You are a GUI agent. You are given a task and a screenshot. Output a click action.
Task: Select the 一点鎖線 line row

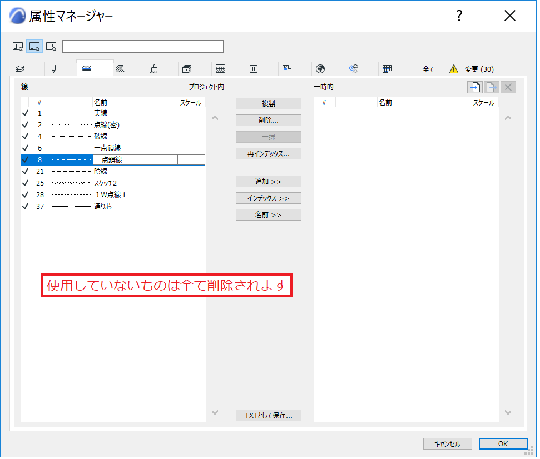click(x=113, y=148)
